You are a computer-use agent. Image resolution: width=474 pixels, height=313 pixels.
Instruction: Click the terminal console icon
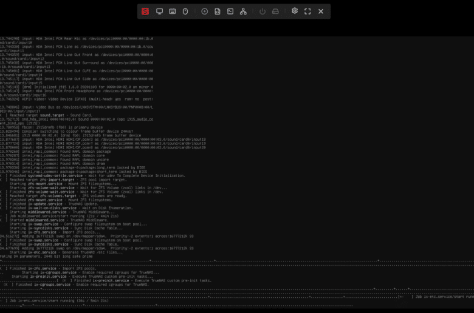coord(230,12)
